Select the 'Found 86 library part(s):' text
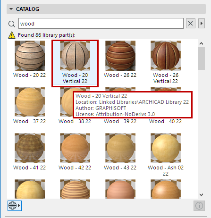The image size is (211, 218). coord(47,35)
